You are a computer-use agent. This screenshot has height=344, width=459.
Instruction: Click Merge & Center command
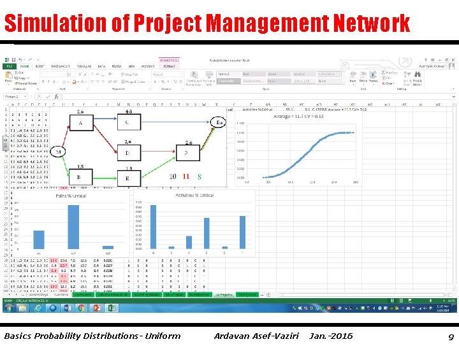[x=133, y=82]
